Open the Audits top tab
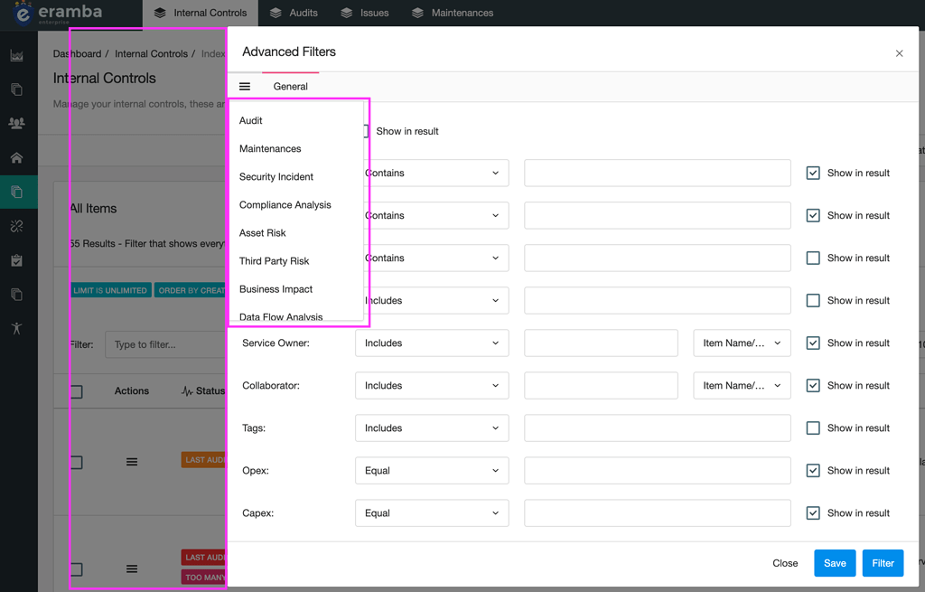The width and height of the screenshot is (925, 592). pyautogui.click(x=294, y=13)
